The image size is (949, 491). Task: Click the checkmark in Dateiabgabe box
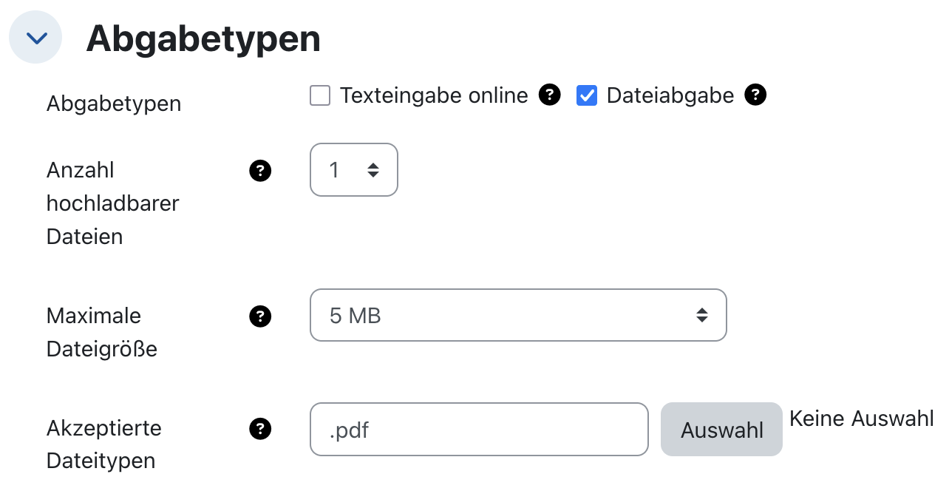point(587,95)
